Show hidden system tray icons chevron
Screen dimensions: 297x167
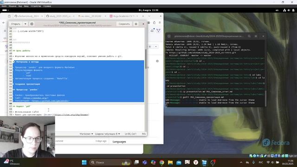point(241,162)
